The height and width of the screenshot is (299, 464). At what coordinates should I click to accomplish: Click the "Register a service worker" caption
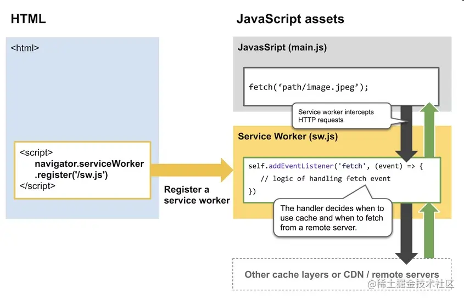[x=197, y=195]
